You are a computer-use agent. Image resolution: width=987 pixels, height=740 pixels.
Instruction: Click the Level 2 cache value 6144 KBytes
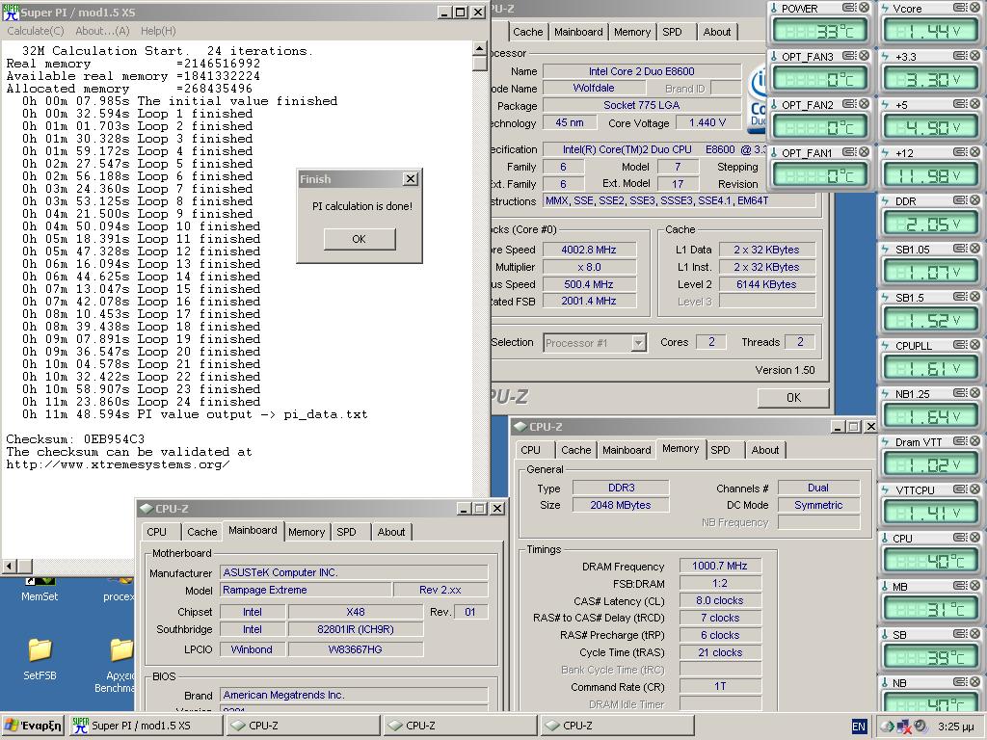766,284
